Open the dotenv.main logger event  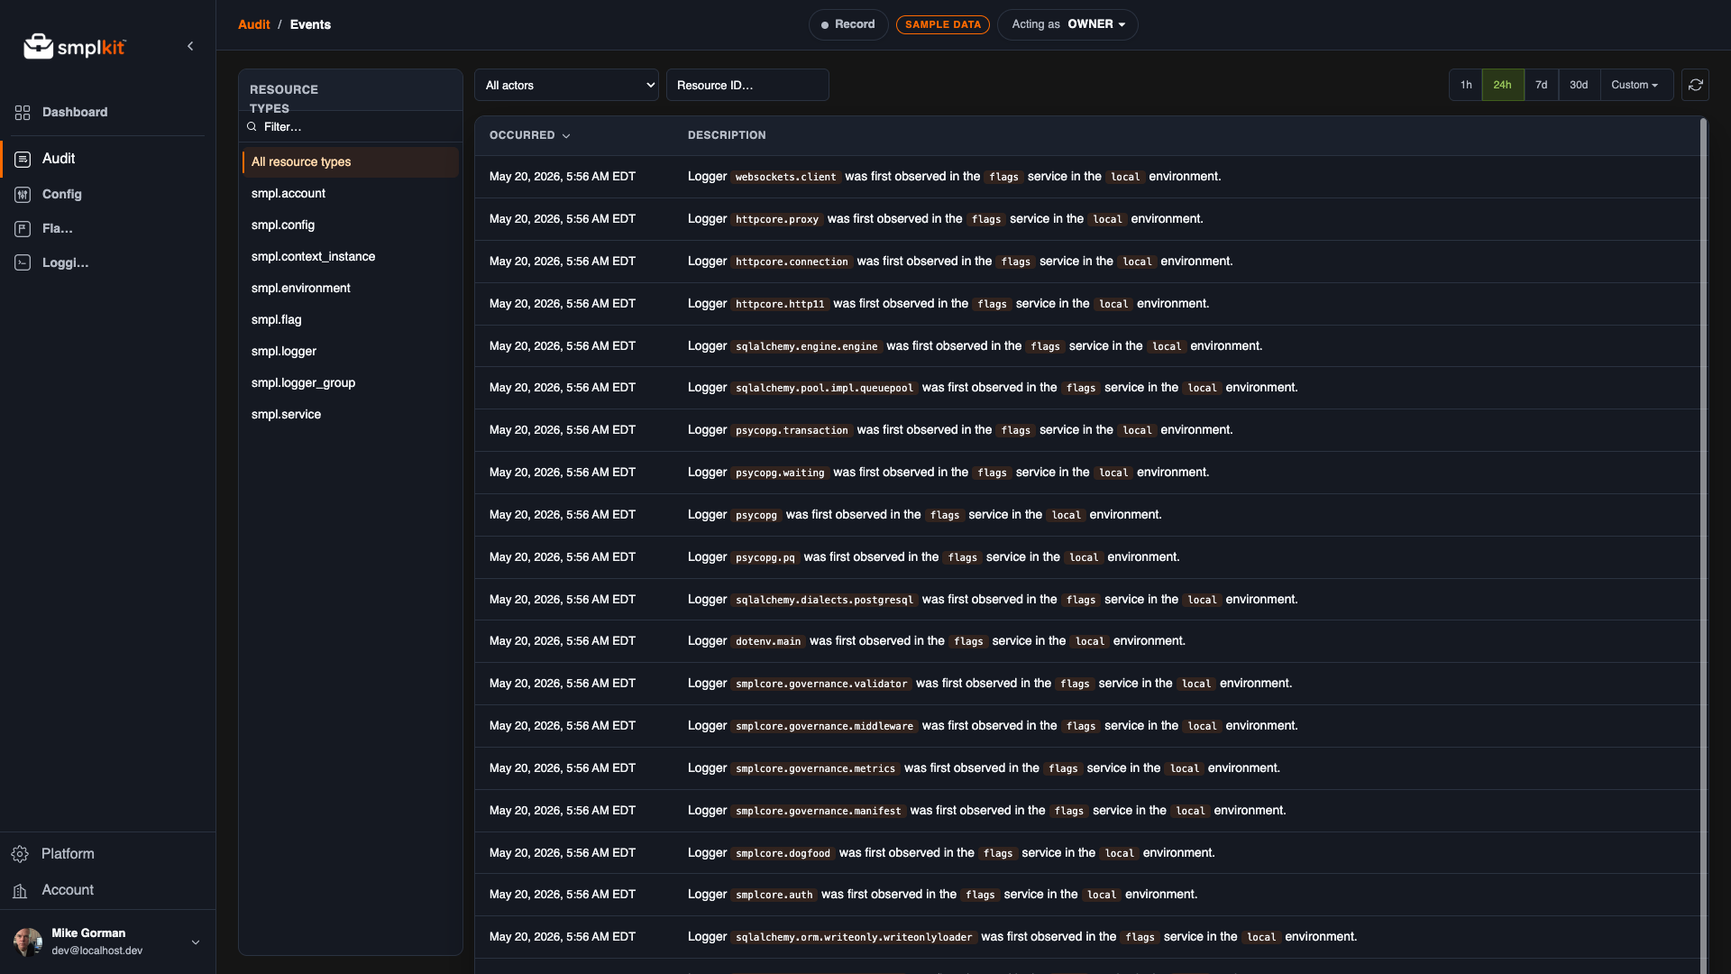click(1087, 641)
